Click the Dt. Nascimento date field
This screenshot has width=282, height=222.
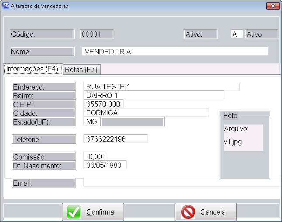105,165
